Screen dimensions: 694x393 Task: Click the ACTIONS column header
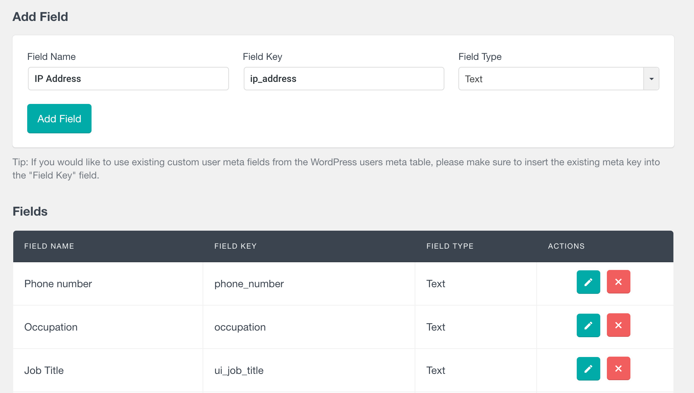pyautogui.click(x=566, y=246)
